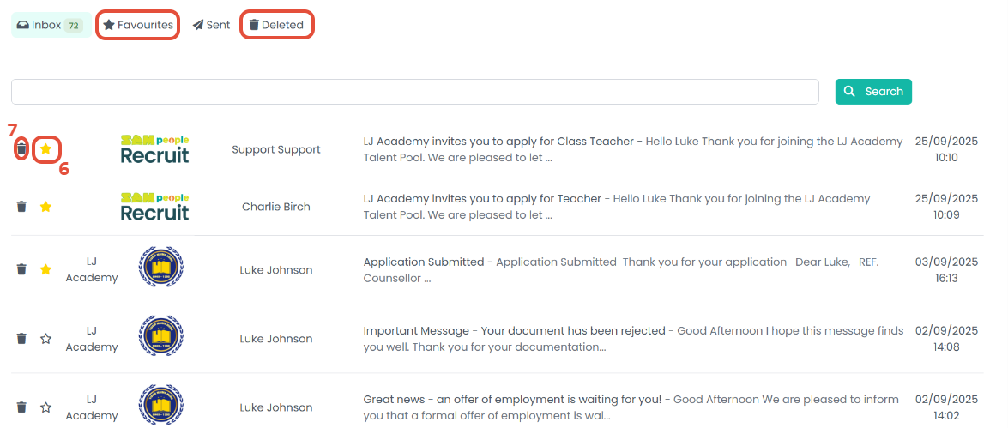The image size is (1008, 428).
Task: Unstar the Support Support message
Action: [46, 149]
